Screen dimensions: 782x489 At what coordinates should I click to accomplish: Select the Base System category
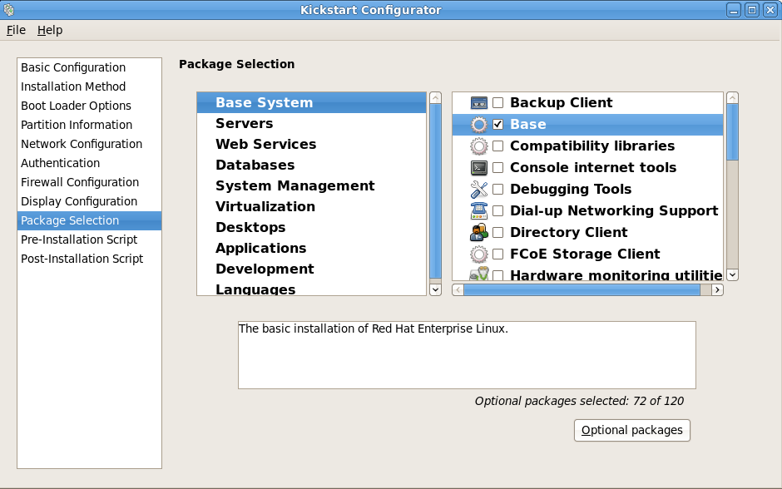312,102
